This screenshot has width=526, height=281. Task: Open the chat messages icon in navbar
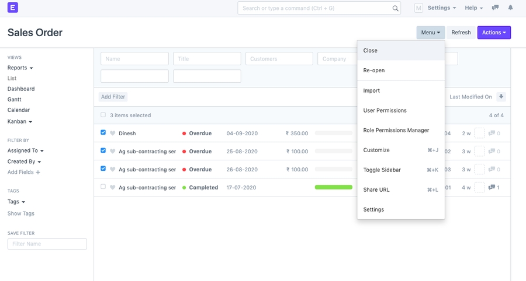[495, 8]
